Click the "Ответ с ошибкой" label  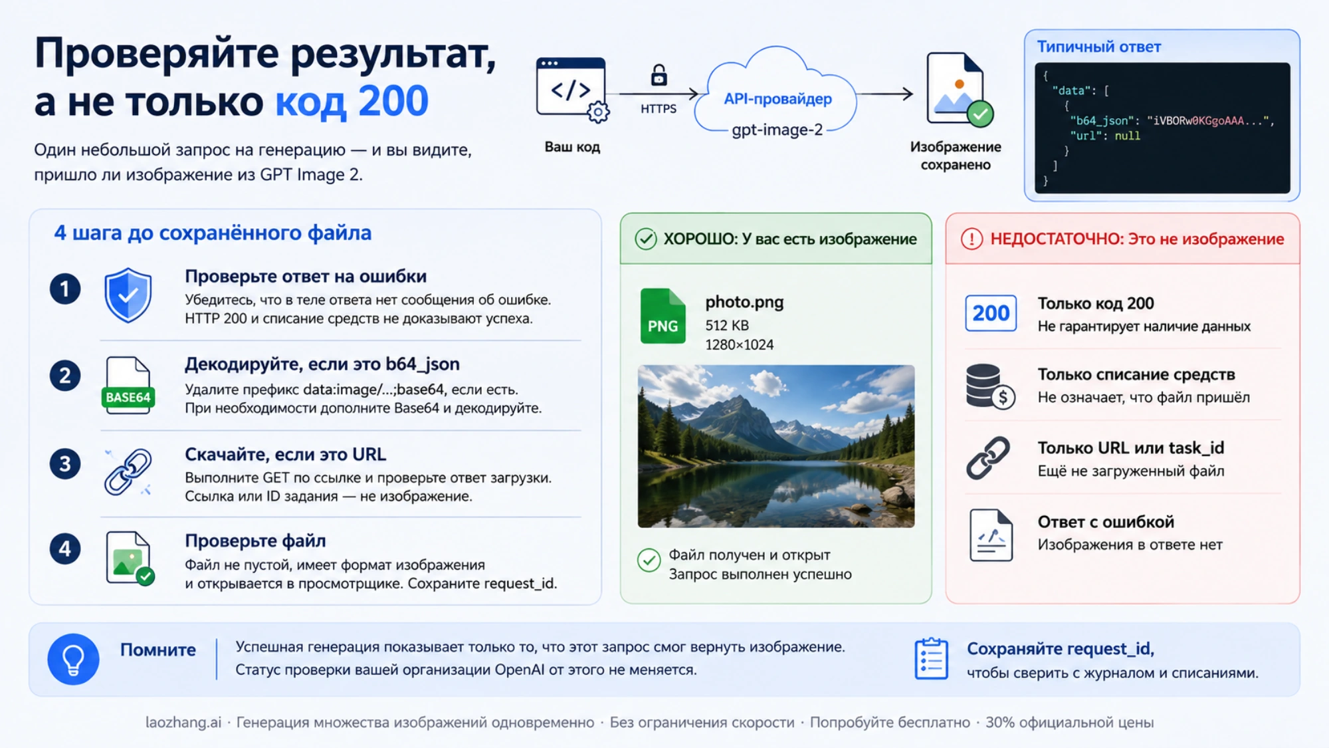pyautogui.click(x=1106, y=522)
